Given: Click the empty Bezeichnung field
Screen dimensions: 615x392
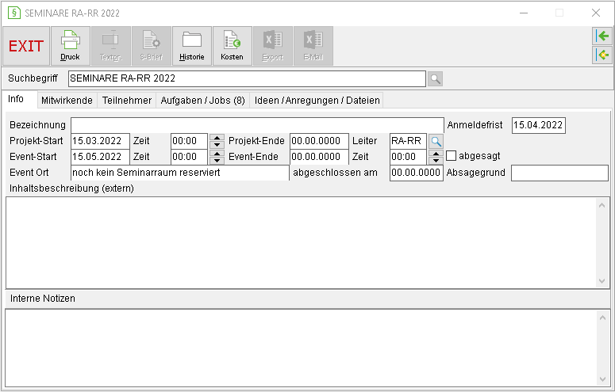Looking at the screenshot, I should [257, 125].
